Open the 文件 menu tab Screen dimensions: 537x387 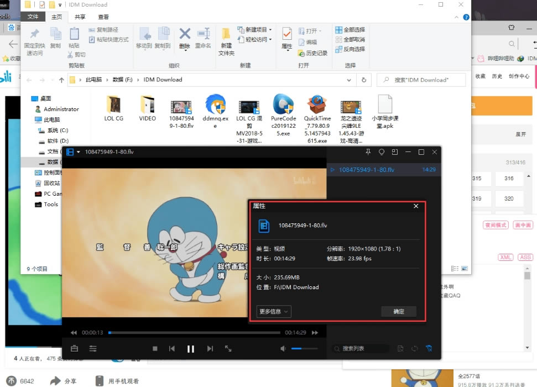33,17
